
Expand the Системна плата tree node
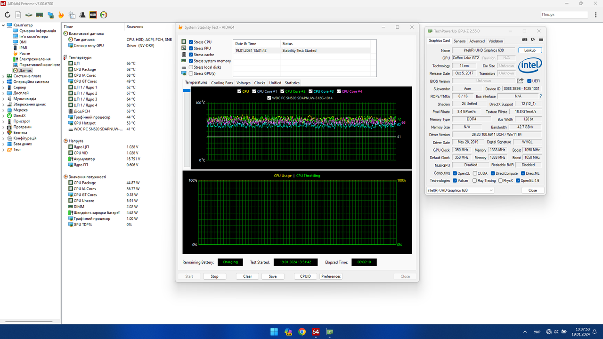[4, 76]
